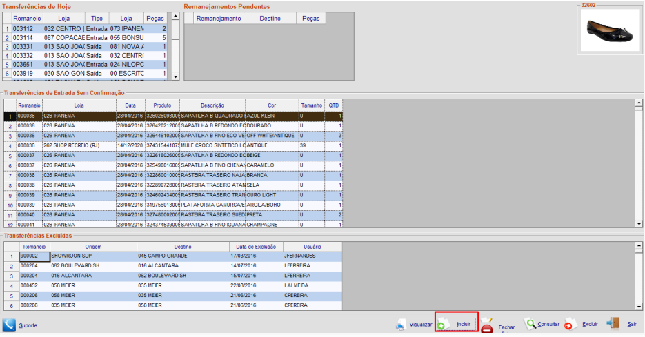The width and height of the screenshot is (645, 337).
Task: Click the Consultar magnifier icon
Action: (x=529, y=324)
